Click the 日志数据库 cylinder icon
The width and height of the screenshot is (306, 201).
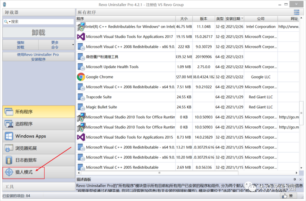pos(9,160)
